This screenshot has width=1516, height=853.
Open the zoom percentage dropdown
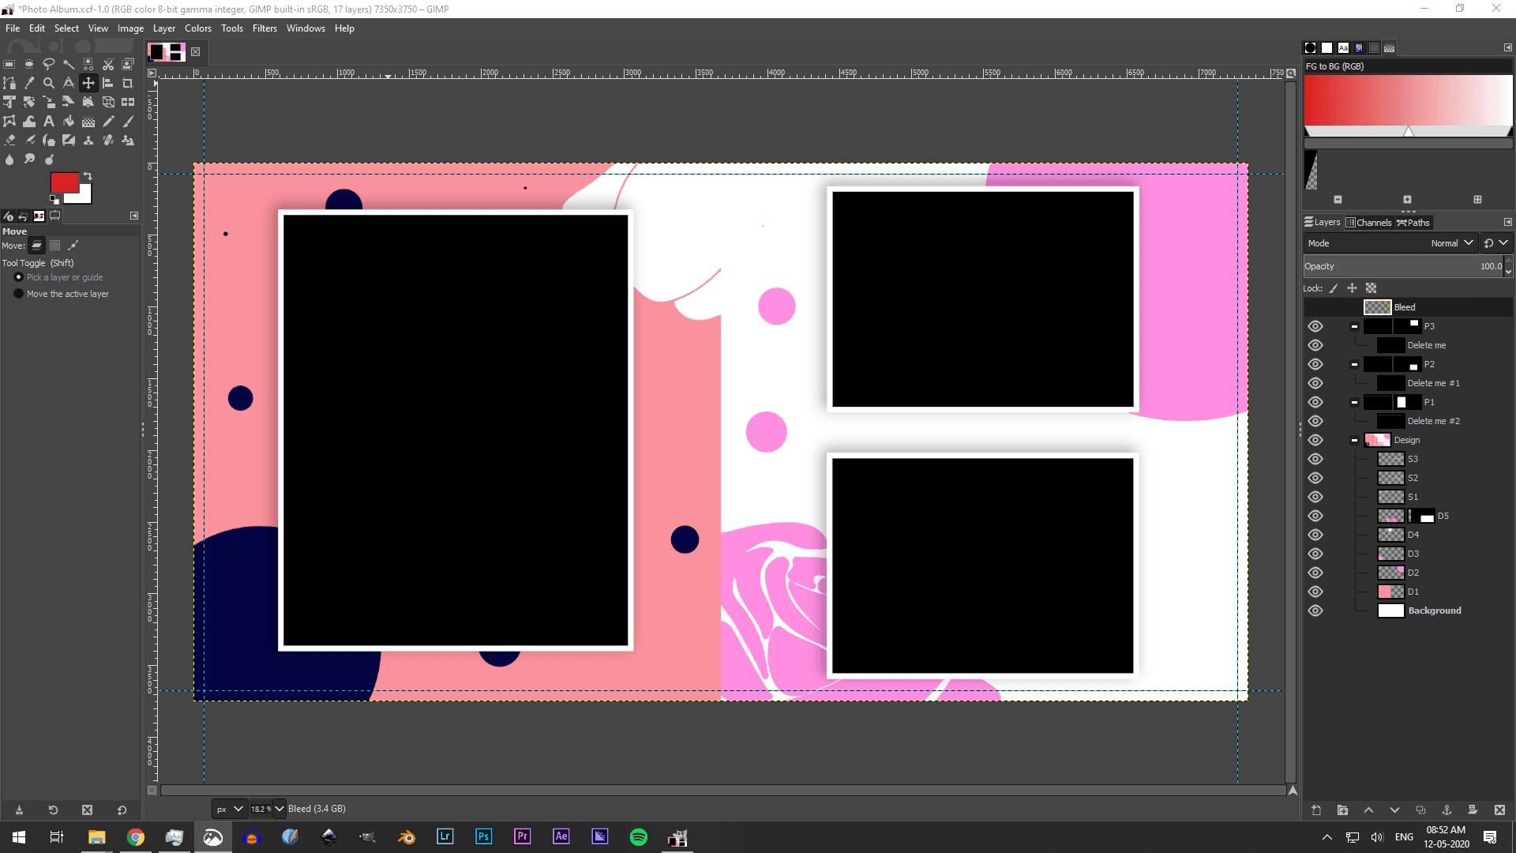(280, 809)
